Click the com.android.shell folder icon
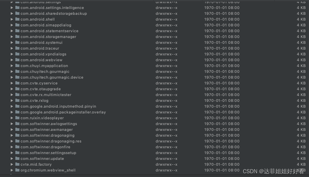Image resolution: width=309 pixels, height=177 pixels. point(17,19)
